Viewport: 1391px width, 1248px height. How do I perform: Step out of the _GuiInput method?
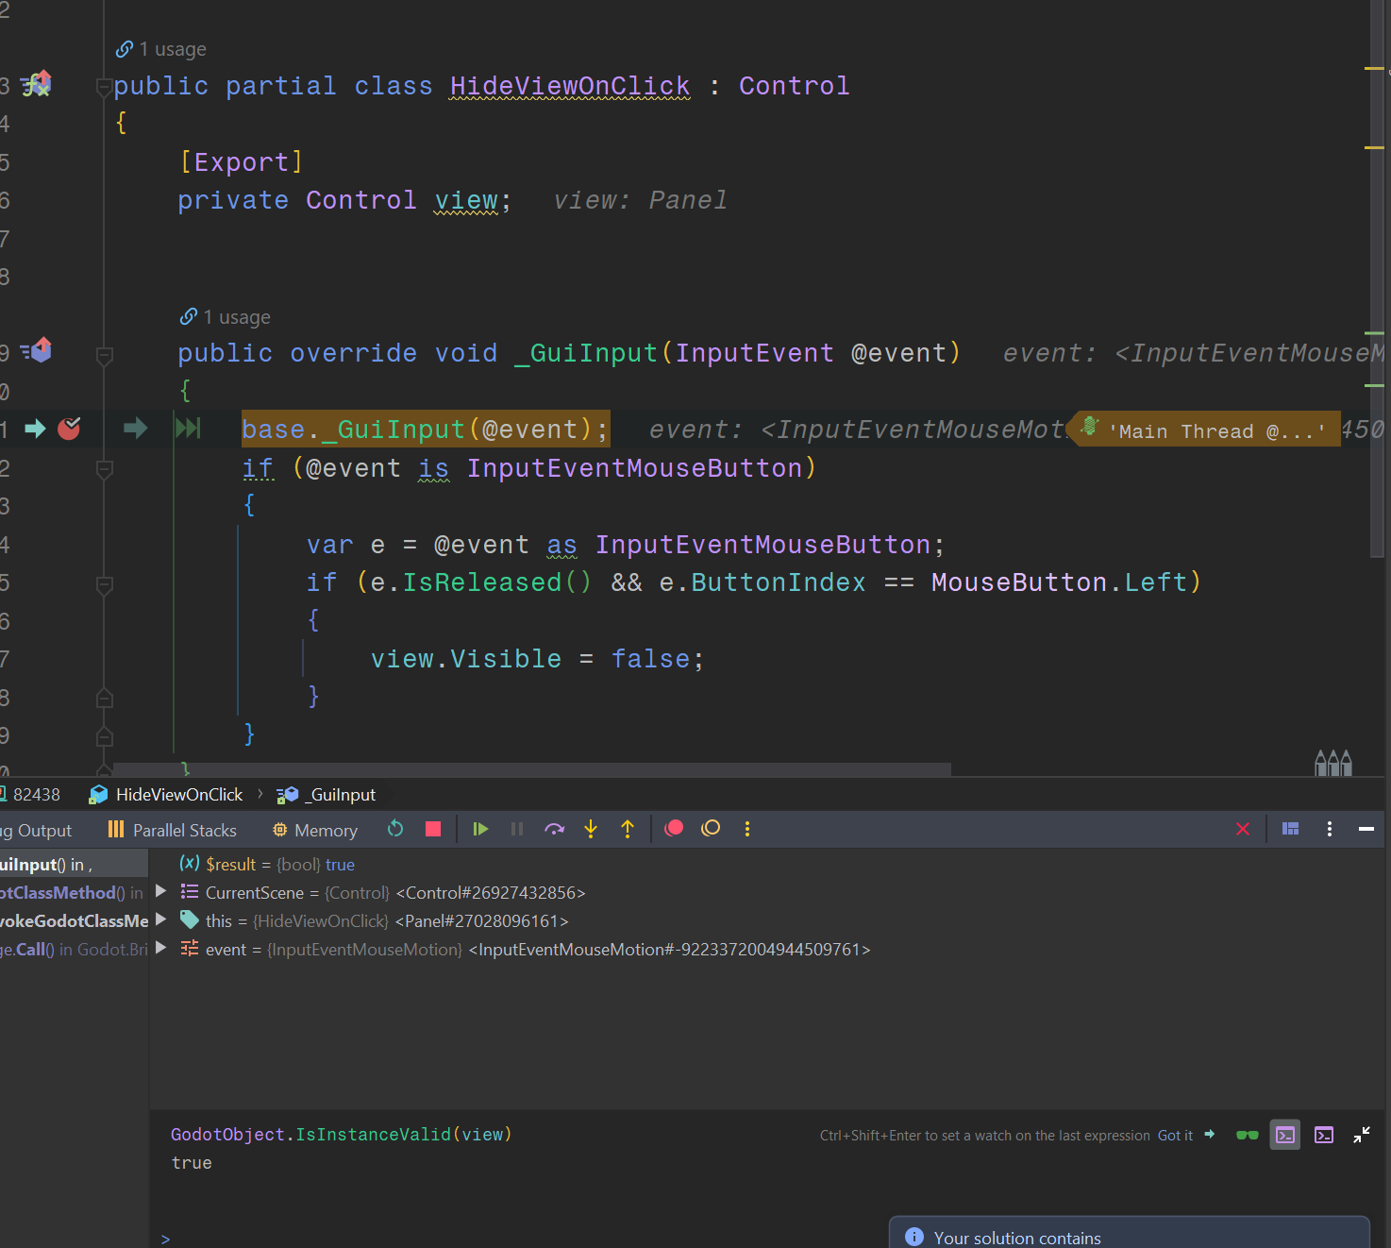(x=628, y=829)
